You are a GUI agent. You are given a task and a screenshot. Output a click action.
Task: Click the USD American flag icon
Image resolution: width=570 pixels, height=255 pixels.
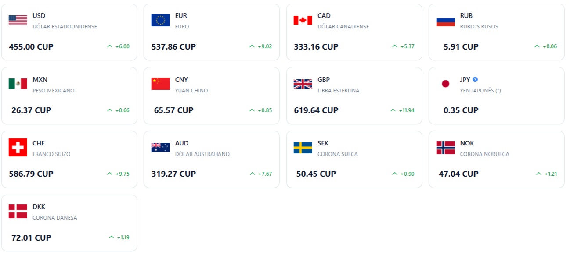pos(18,19)
